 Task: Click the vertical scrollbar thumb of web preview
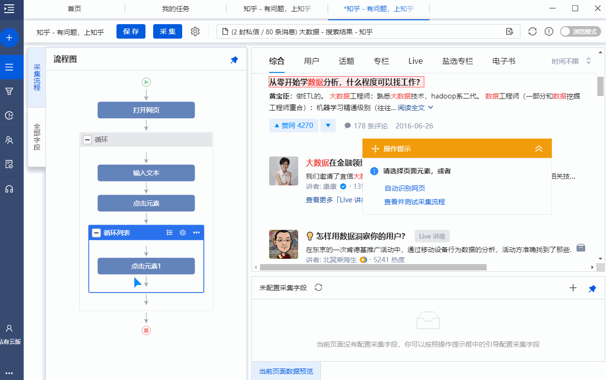pyautogui.click(x=601, y=86)
